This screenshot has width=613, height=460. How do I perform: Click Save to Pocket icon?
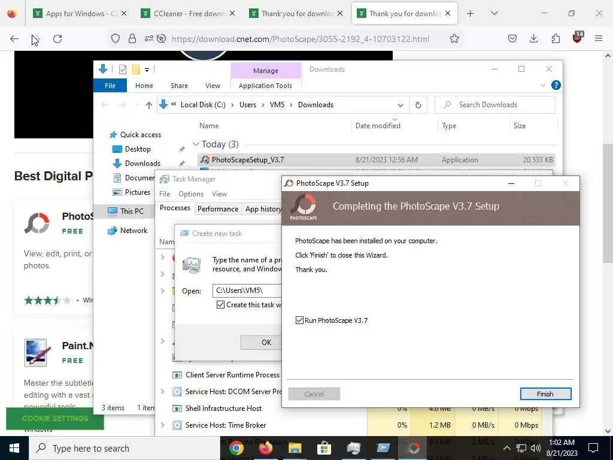click(x=512, y=38)
